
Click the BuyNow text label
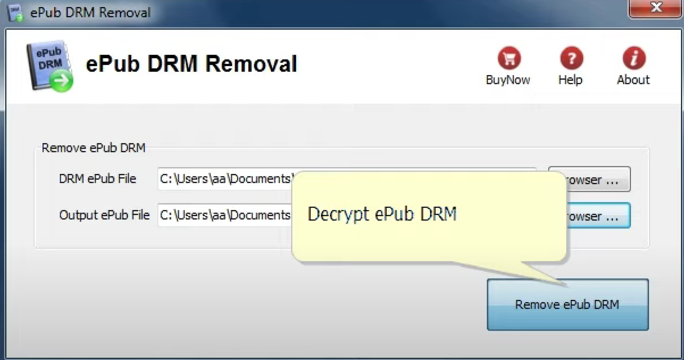pyautogui.click(x=508, y=80)
